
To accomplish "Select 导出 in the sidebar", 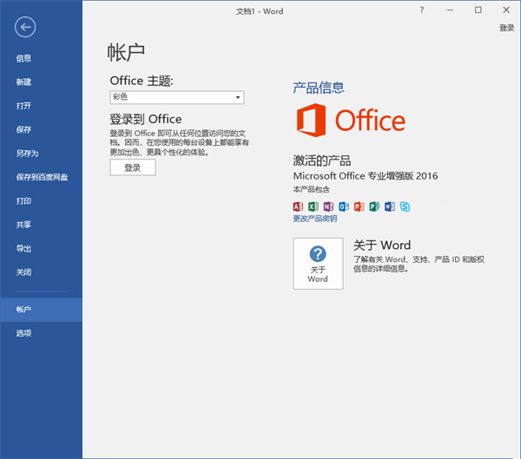I will tap(23, 248).
